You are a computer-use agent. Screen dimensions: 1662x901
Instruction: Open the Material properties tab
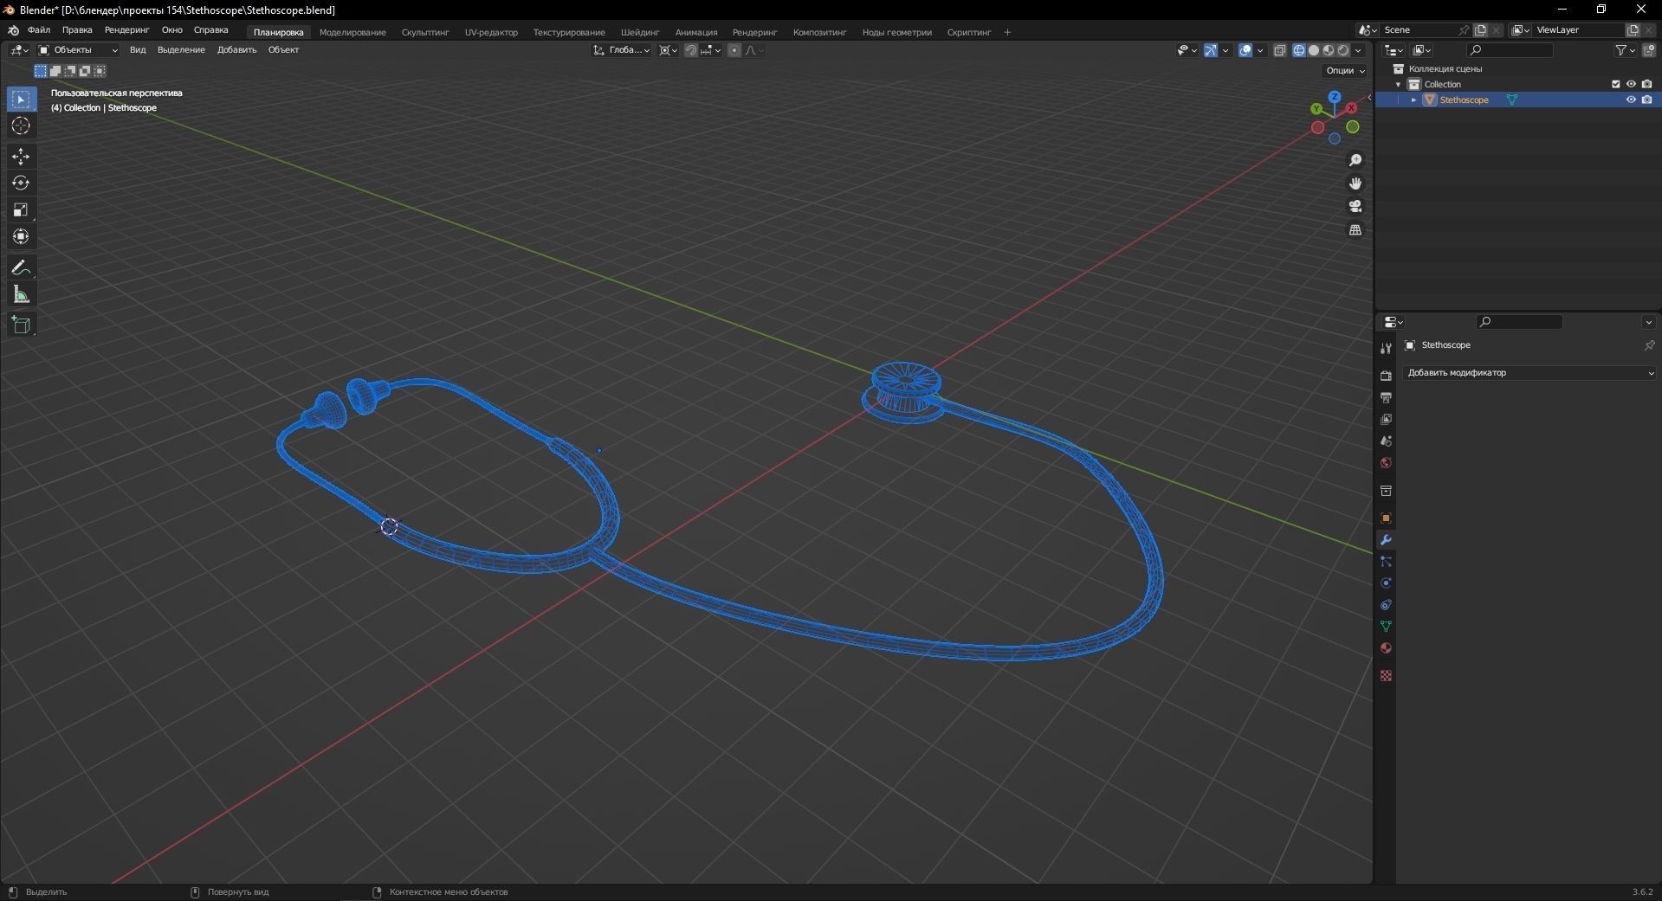(x=1386, y=648)
